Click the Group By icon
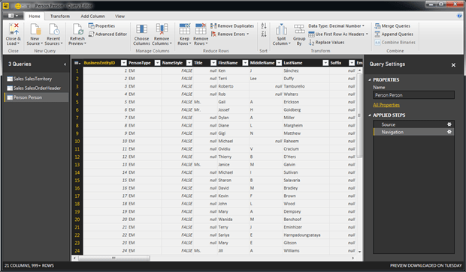Viewport: 466px width, 272px height. (299, 30)
